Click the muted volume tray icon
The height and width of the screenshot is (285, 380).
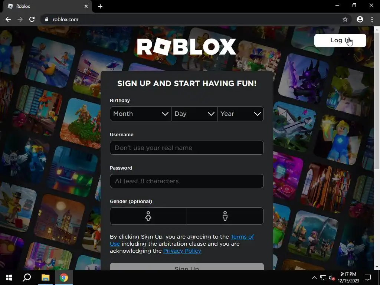(x=332, y=278)
